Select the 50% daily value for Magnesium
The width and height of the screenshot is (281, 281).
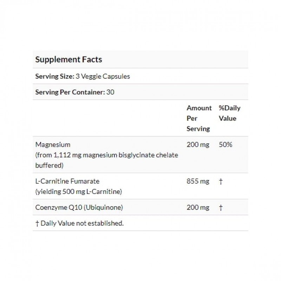coord(226,144)
